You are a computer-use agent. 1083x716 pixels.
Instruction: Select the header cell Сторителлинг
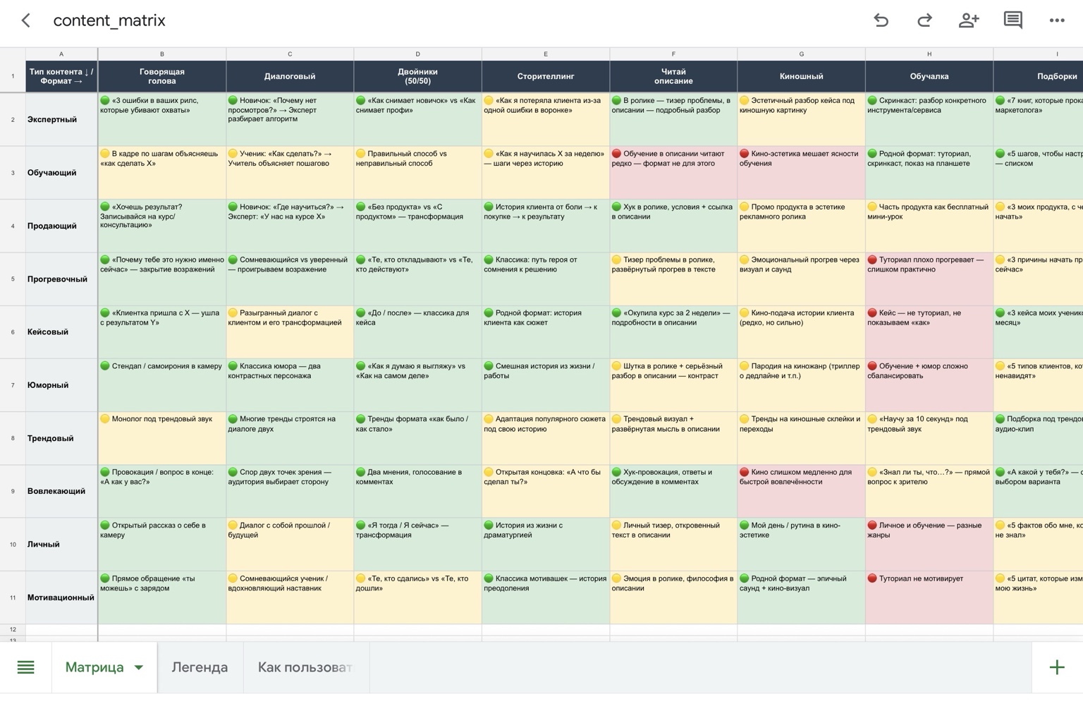(546, 76)
